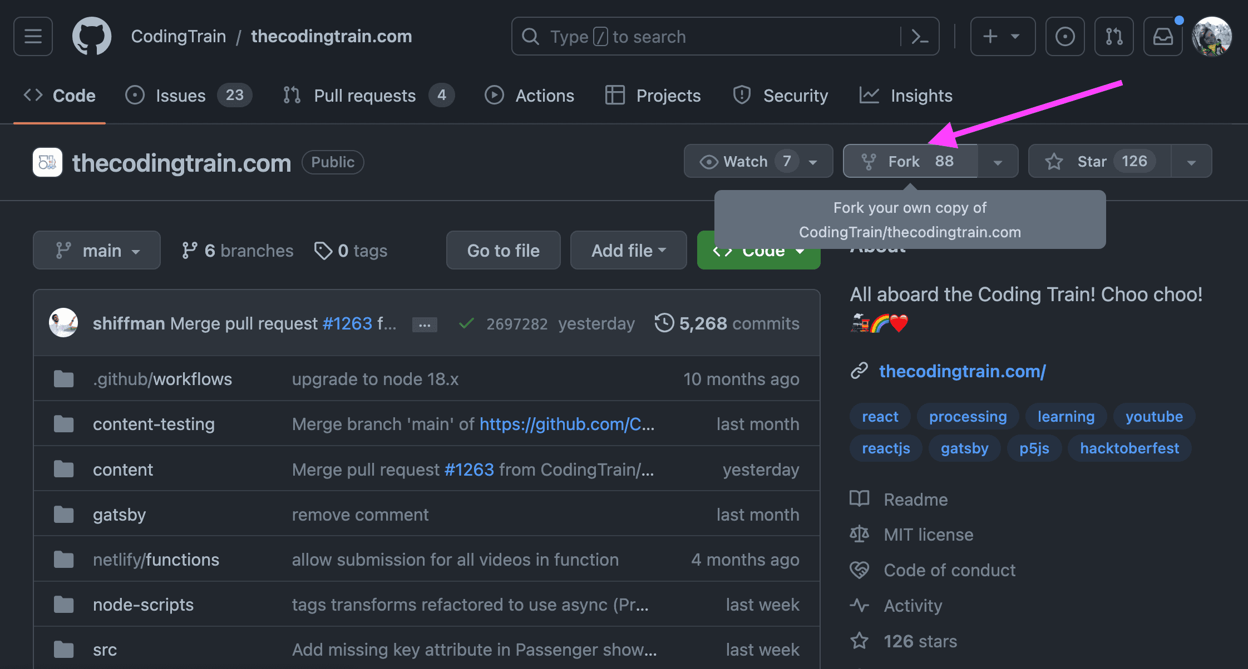Open the hamburger navigation menu
Image resolution: width=1248 pixels, height=669 pixels.
point(33,37)
